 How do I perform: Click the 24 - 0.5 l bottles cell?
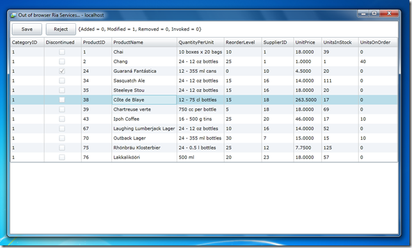click(x=200, y=148)
